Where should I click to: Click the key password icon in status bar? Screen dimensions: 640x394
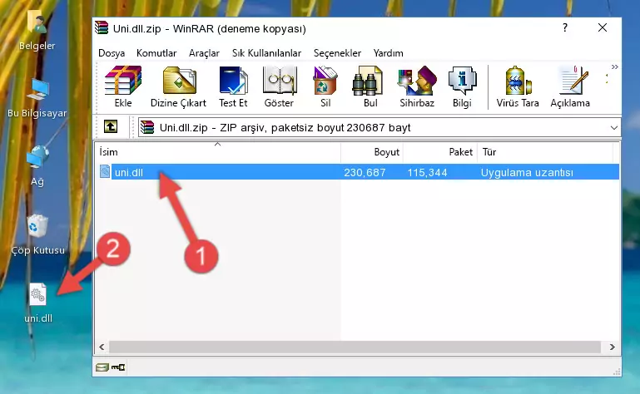[x=118, y=367]
